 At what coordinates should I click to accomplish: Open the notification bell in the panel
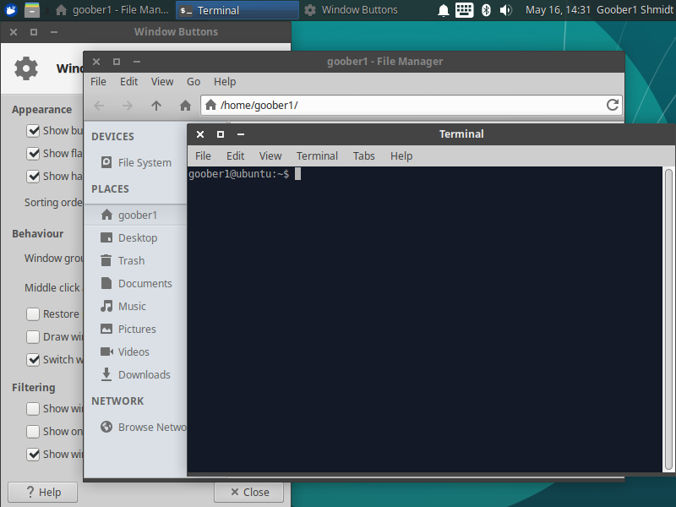[444, 10]
